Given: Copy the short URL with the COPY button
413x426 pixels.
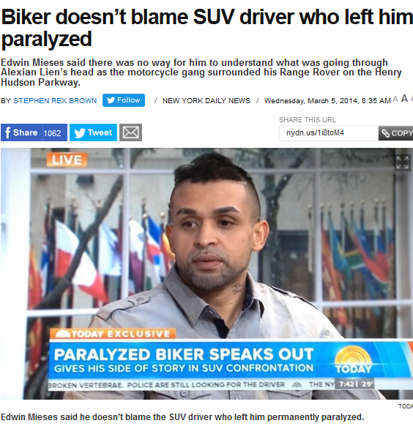Looking at the screenshot, I should click(x=396, y=133).
